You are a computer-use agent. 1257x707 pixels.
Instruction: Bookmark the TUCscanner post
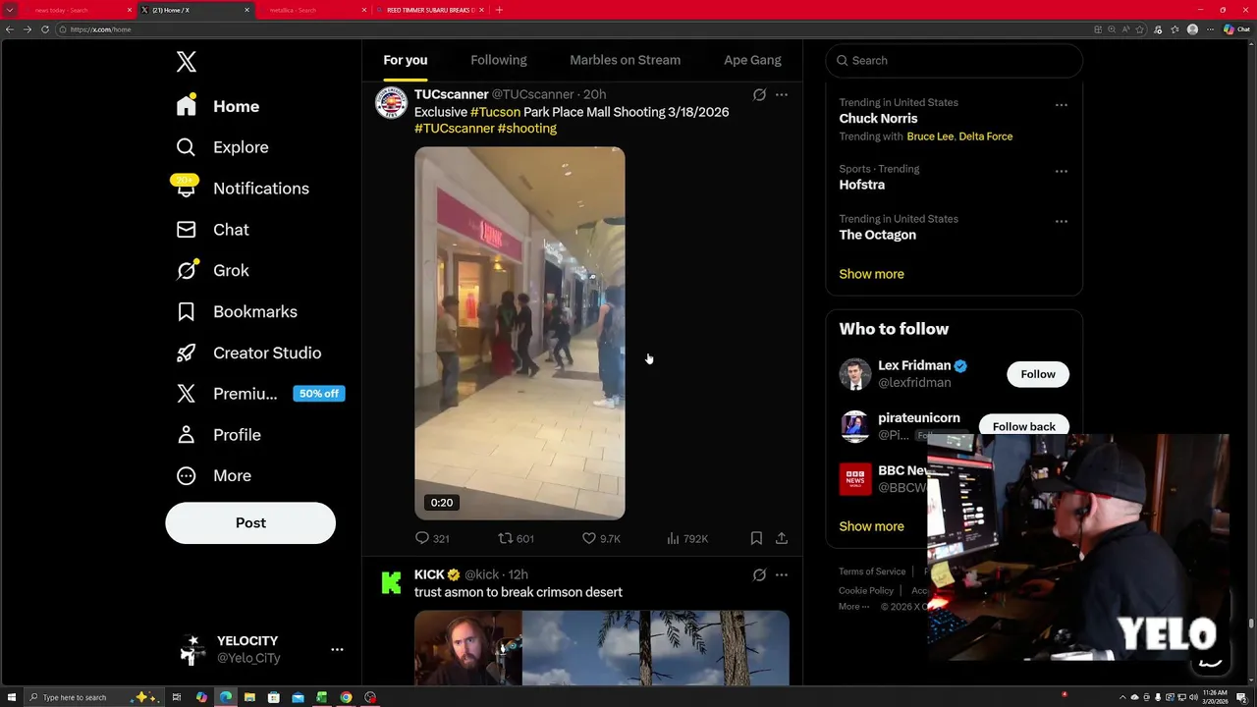click(756, 538)
